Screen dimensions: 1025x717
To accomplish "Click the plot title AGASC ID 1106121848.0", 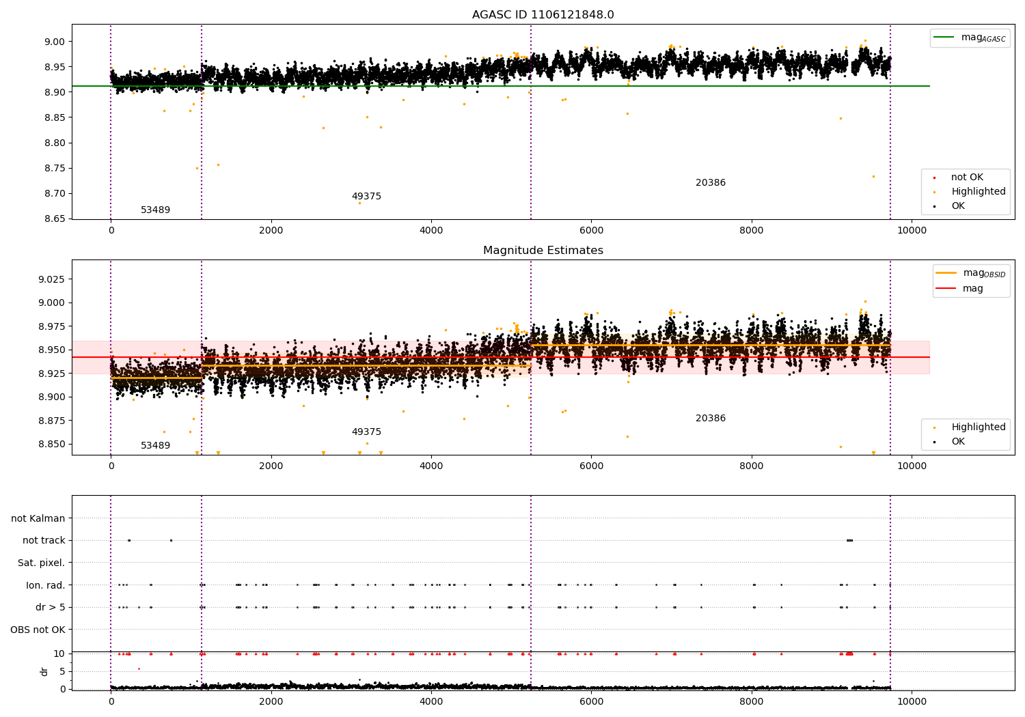I will click(x=543, y=15).
